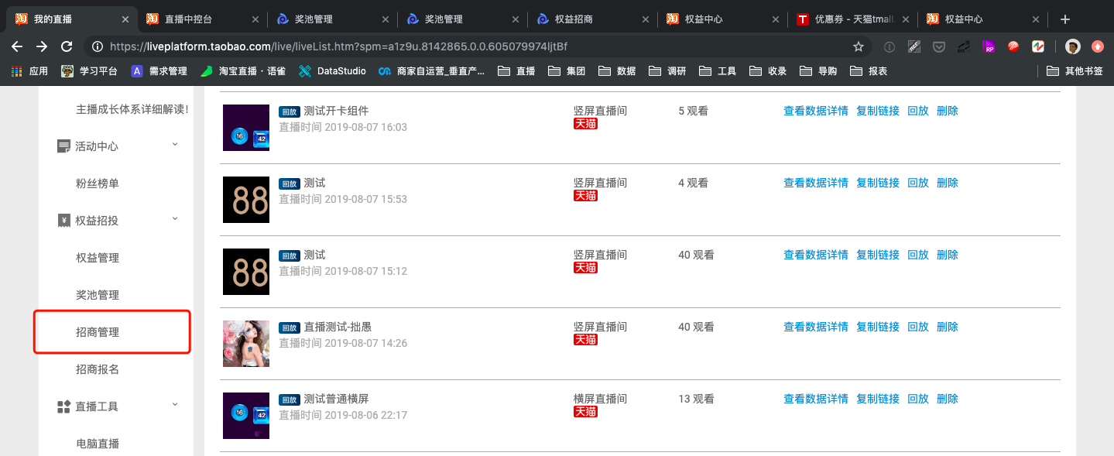Open 回放 for the 15:12 测试 row
Viewport: 1114px width, 456px height.
coord(918,255)
